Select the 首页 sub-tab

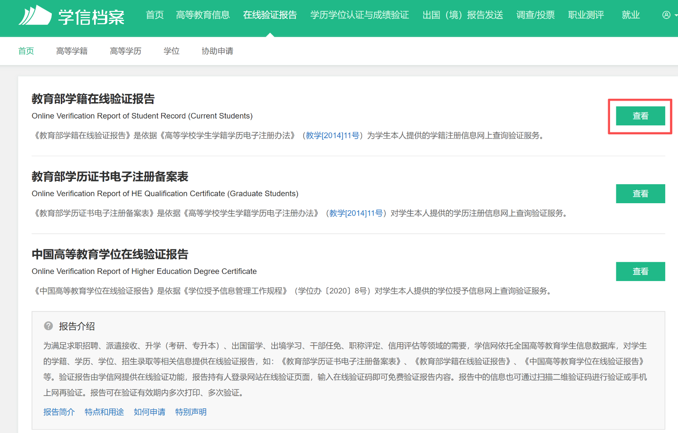[26, 51]
